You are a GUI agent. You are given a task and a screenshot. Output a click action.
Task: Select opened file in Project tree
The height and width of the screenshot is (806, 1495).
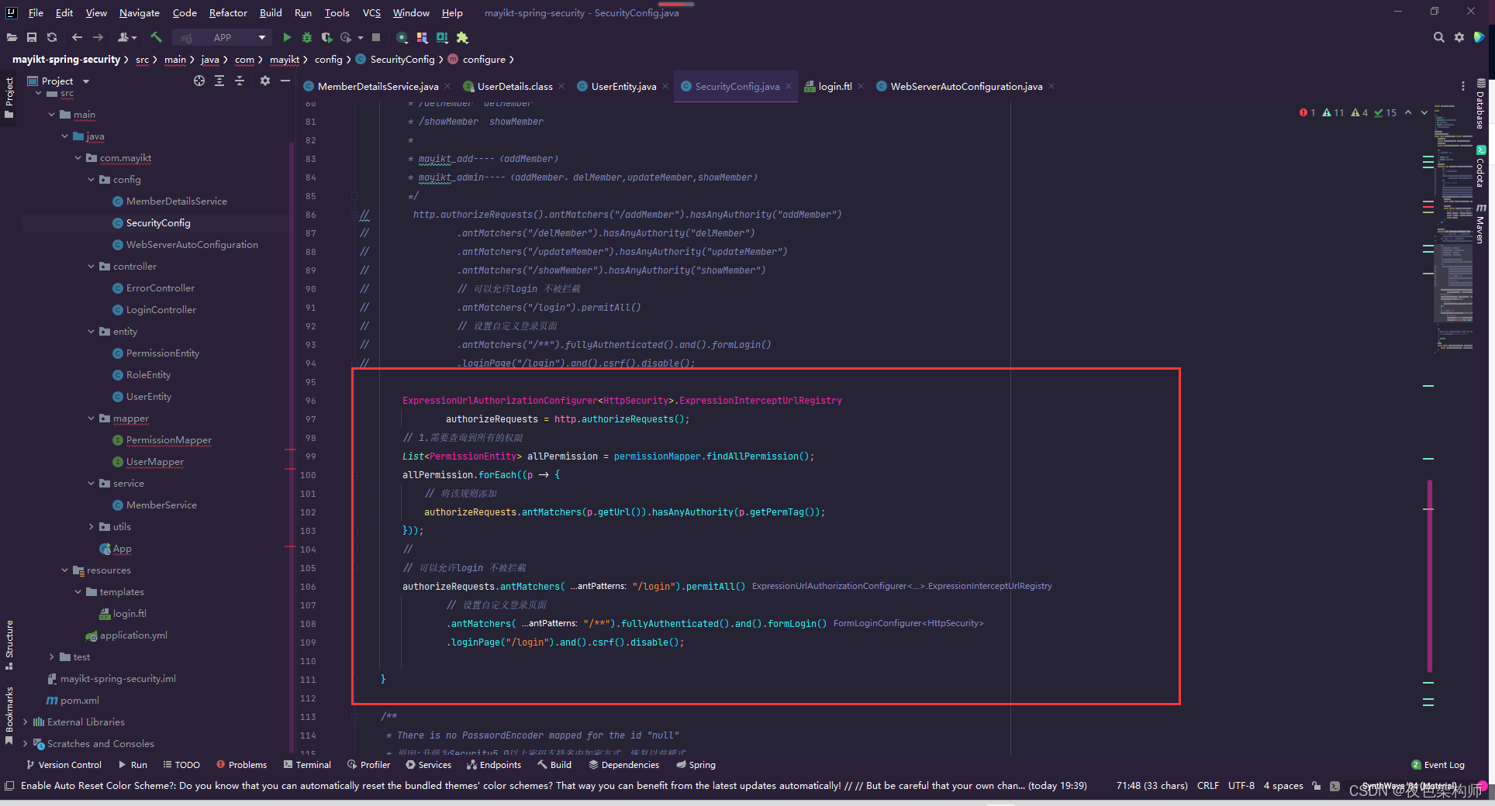coord(199,81)
